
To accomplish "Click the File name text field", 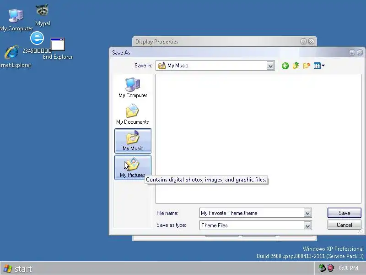I will pyautogui.click(x=252, y=213).
